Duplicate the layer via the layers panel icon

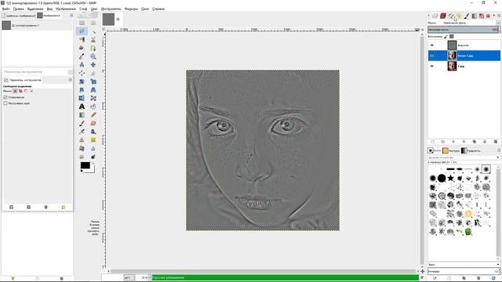point(475,142)
